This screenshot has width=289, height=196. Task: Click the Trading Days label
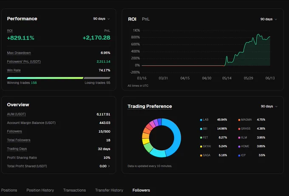[17, 149]
